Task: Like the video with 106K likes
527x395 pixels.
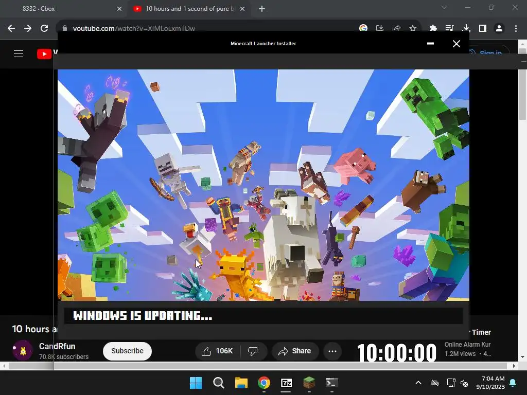Action: (218, 351)
